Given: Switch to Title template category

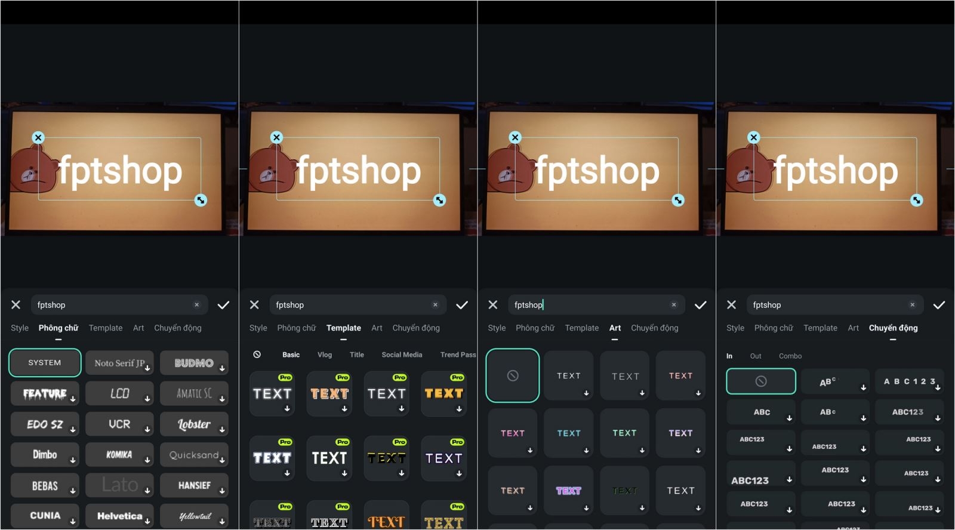Looking at the screenshot, I should click(357, 355).
